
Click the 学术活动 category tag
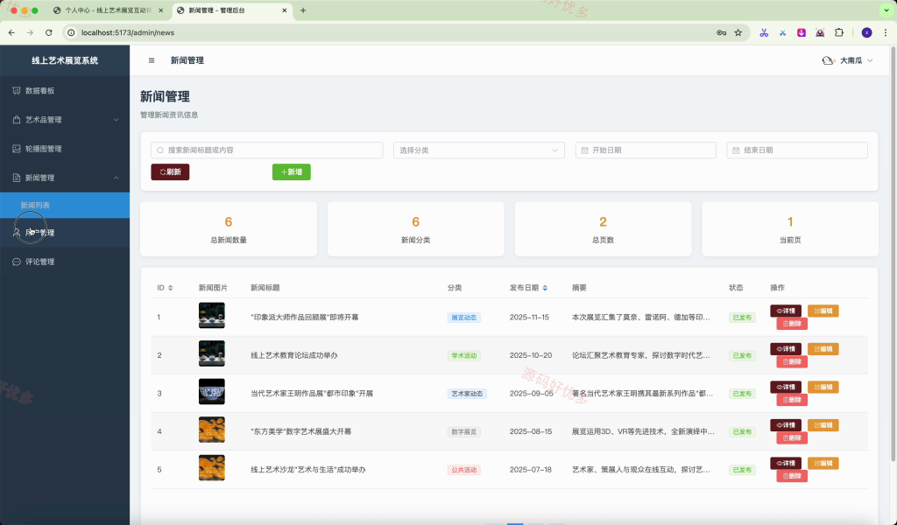point(464,355)
